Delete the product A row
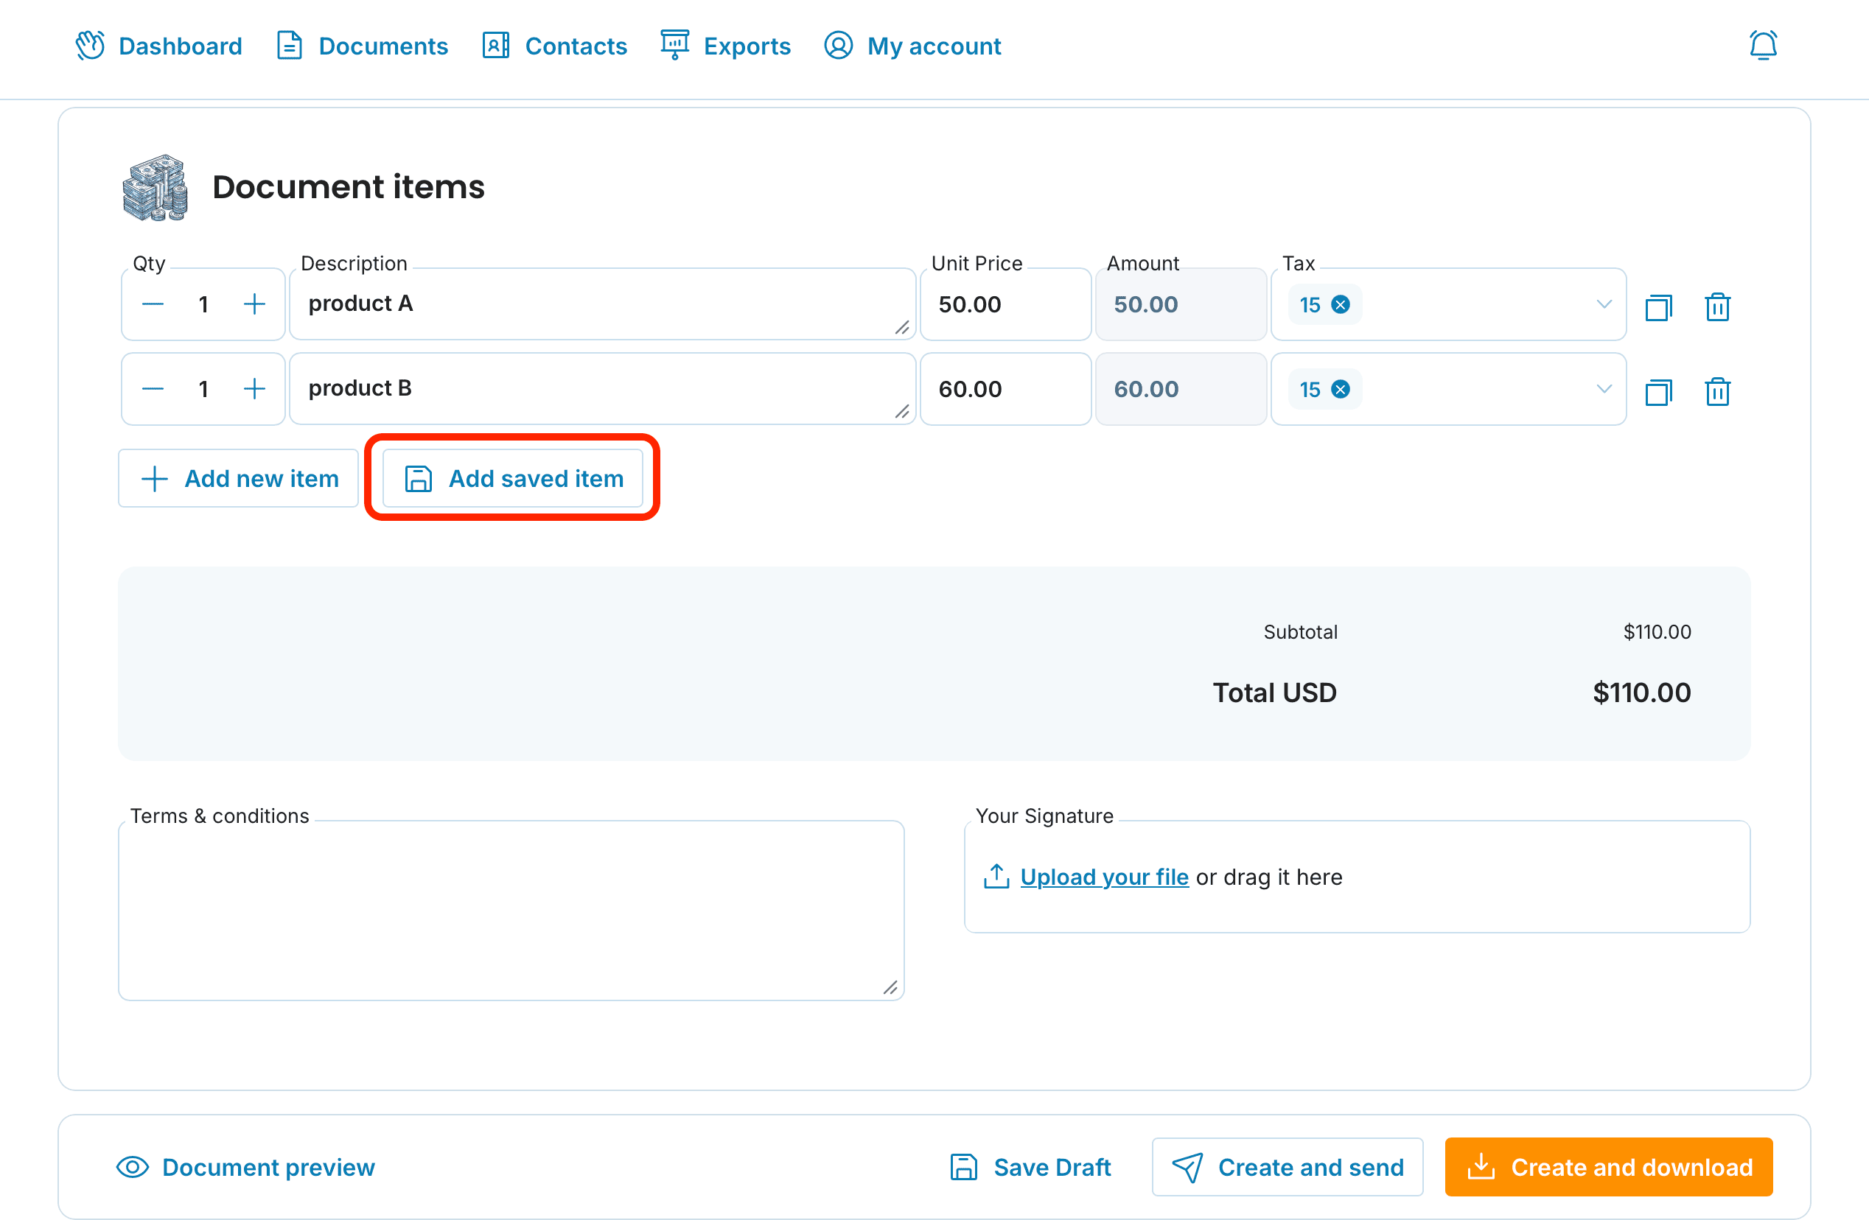1869x1220 pixels. [x=1717, y=306]
